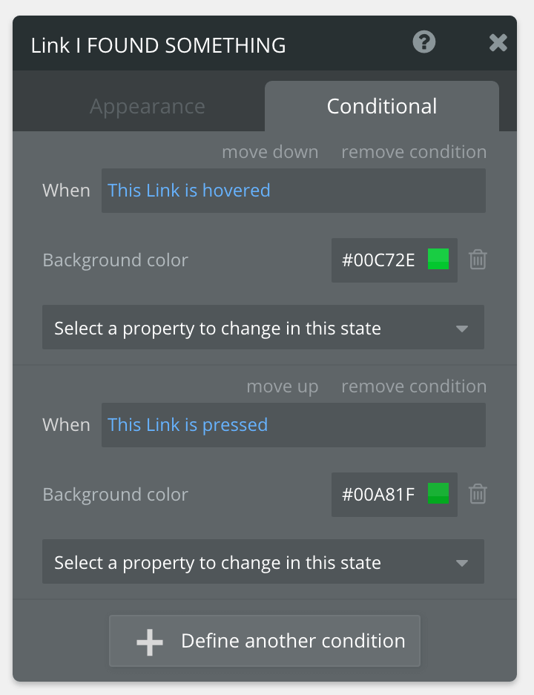Click the #00A81F color swatch
This screenshot has height=695, width=534.
440,494
